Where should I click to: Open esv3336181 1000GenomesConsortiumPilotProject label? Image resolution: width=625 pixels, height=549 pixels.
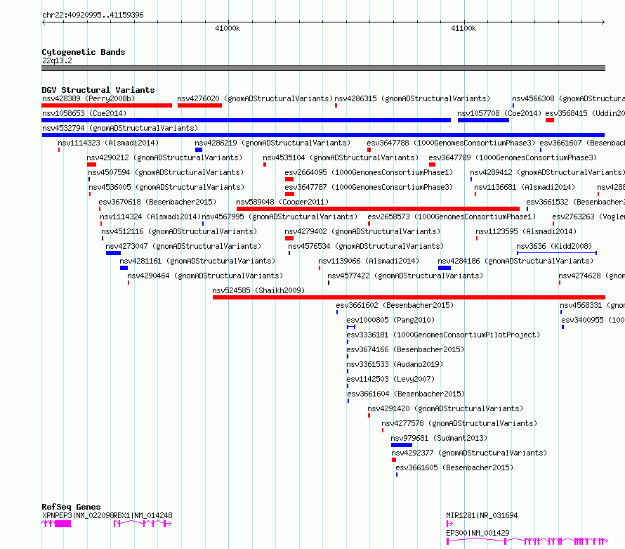pos(443,335)
